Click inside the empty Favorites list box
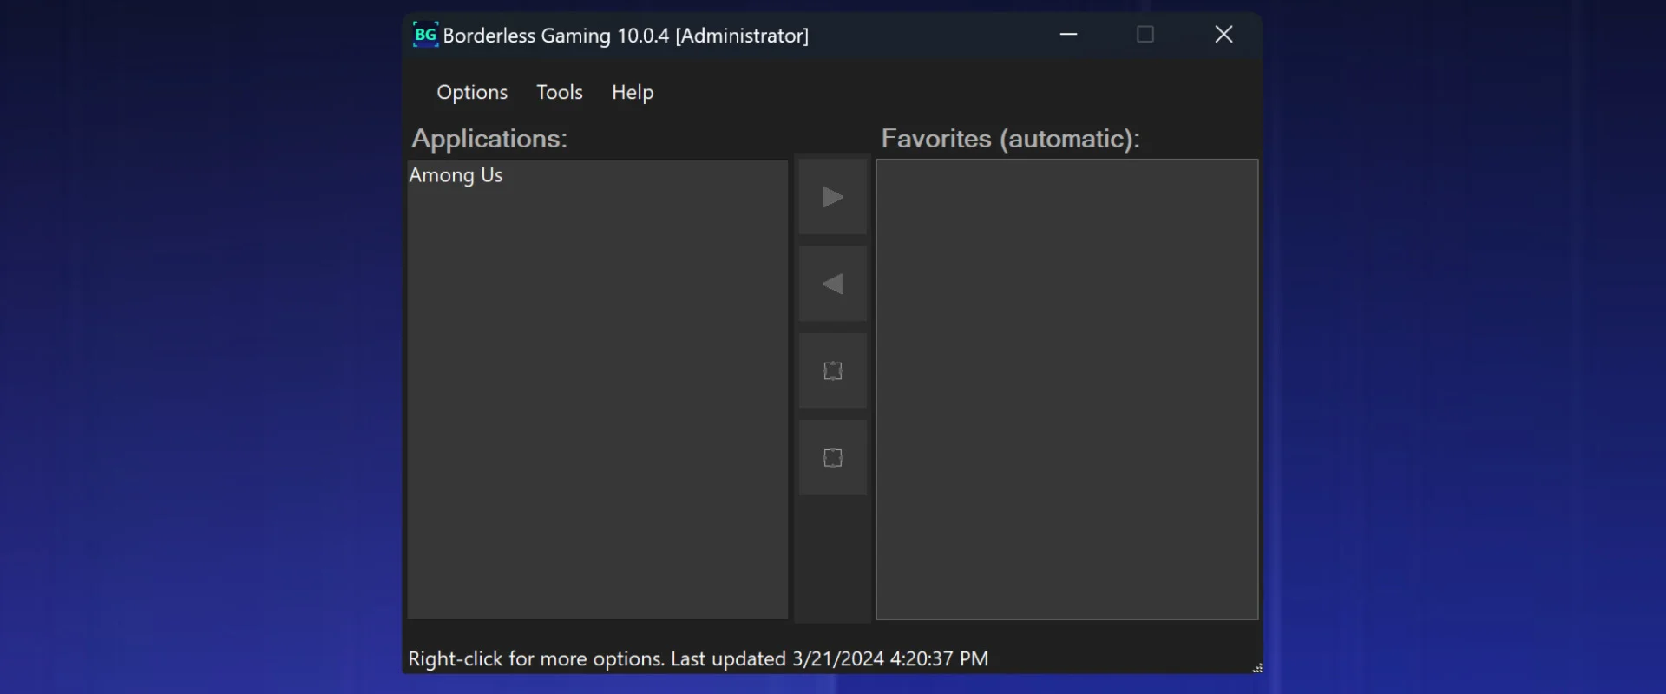This screenshot has width=1666, height=694. pyautogui.click(x=1066, y=389)
